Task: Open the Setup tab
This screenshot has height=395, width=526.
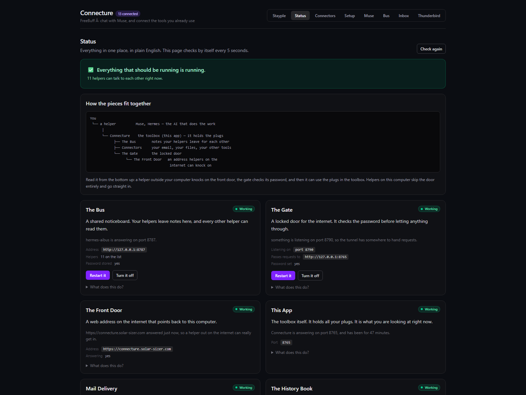Action: (349, 16)
